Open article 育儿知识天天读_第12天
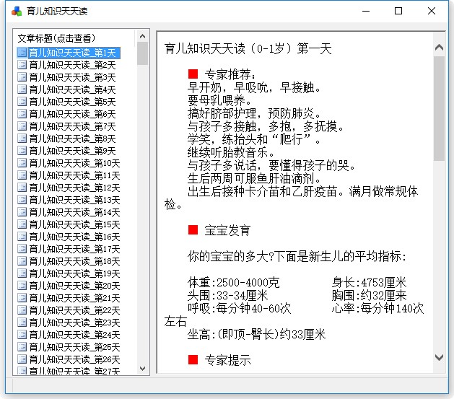Screen dimensions: 454x399 74,188
